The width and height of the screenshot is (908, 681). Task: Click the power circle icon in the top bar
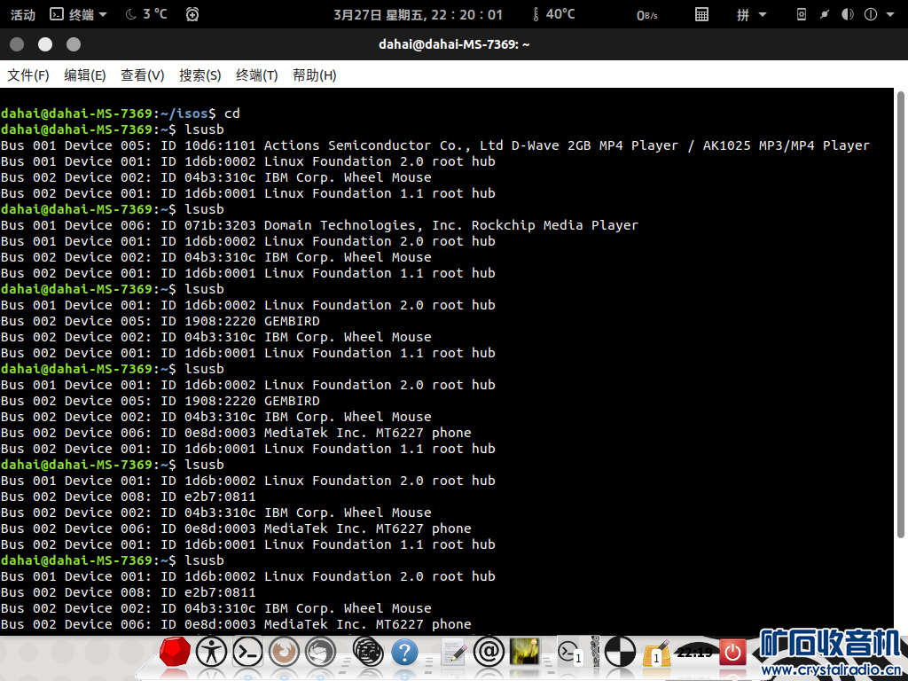[x=871, y=14]
